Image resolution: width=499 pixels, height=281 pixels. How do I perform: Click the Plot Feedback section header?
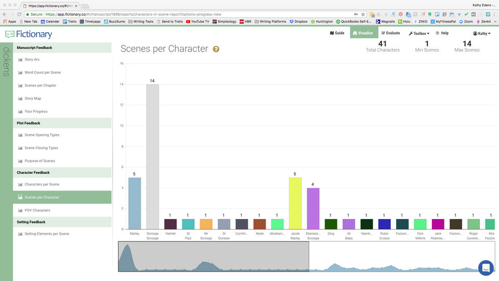point(62,123)
